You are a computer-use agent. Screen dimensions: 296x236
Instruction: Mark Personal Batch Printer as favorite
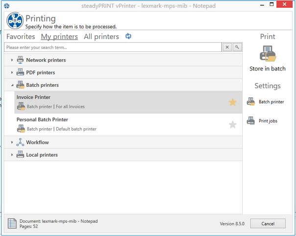point(233,125)
